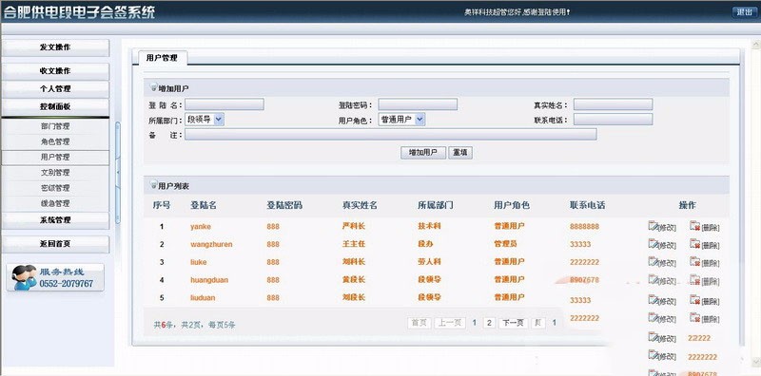The width and height of the screenshot is (761, 376).
Task: Expand the 系统管理 sidebar section
Action: pos(55,220)
